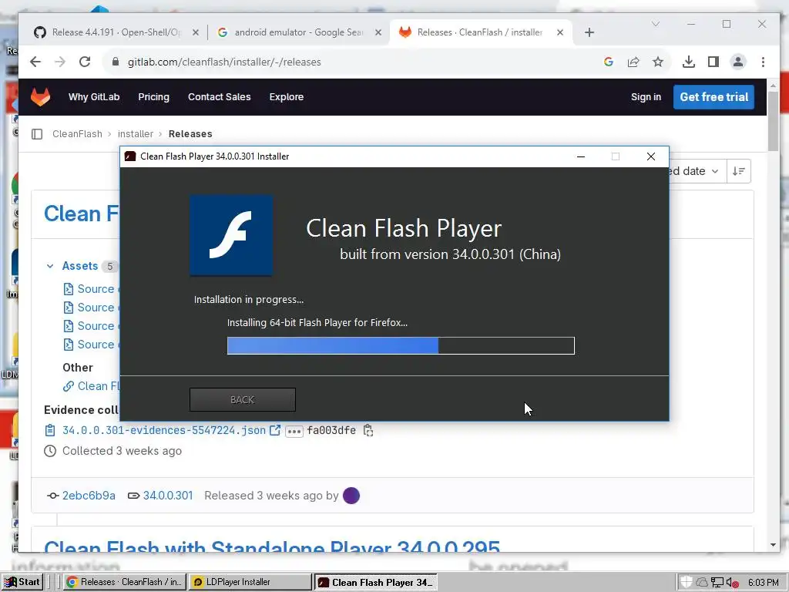
Task: Click the Get free trial button
Action: pos(713,96)
